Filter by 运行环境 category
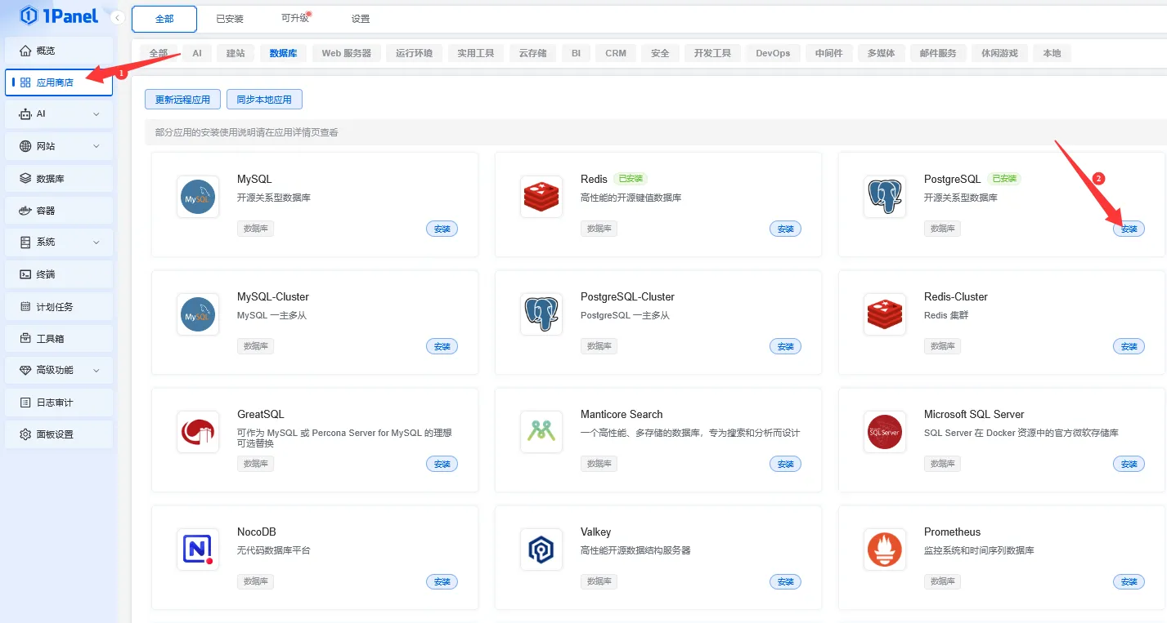 [414, 53]
